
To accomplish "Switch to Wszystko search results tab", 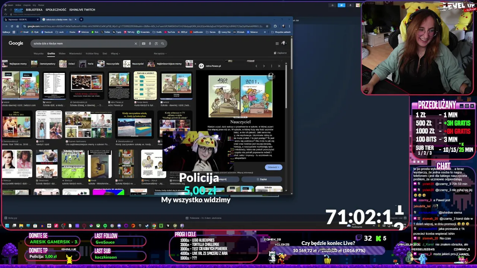I will (x=38, y=54).
